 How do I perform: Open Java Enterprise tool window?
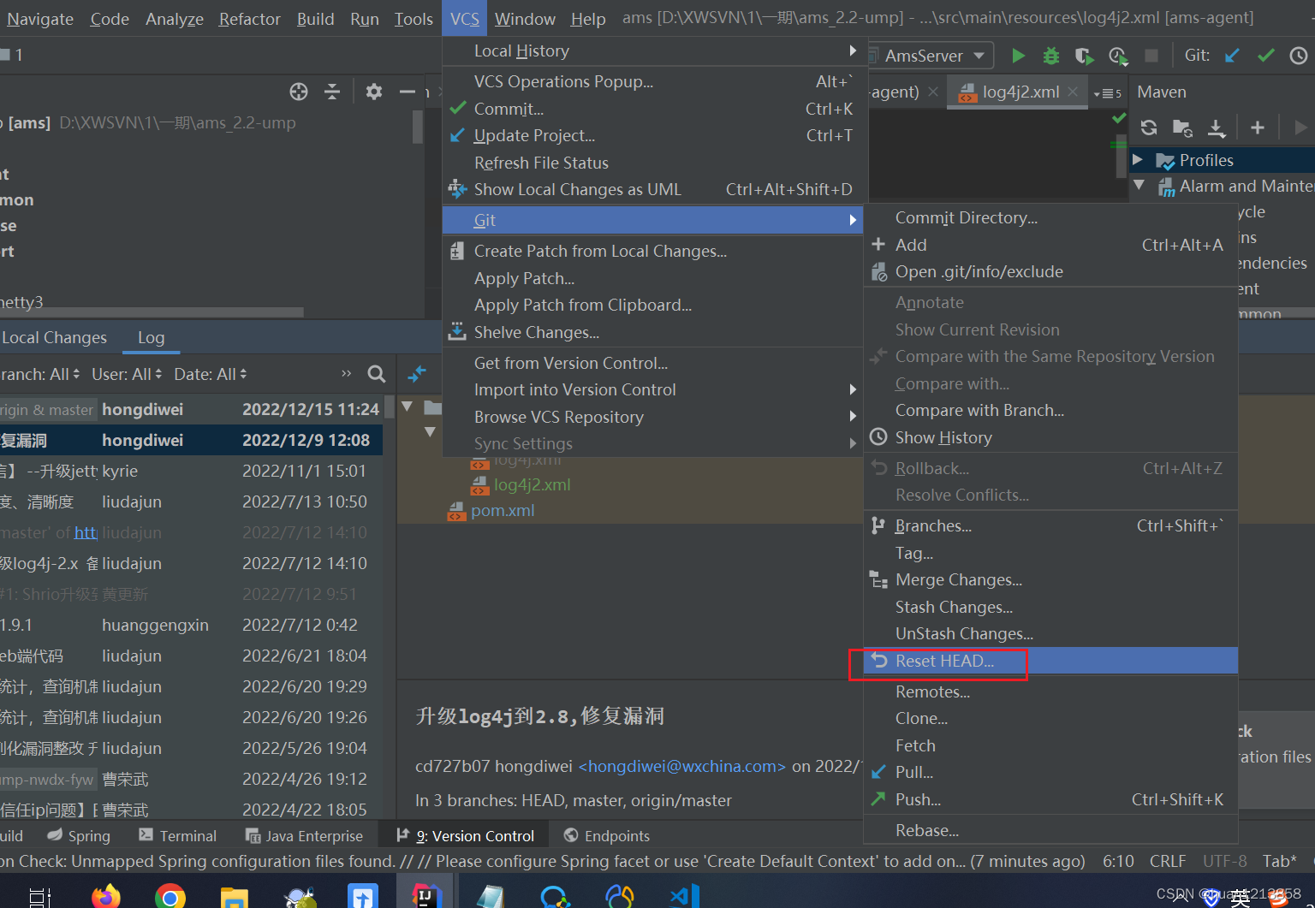pos(304,835)
